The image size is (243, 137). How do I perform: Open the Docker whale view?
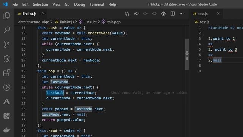pyautogui.click(x=7, y=130)
